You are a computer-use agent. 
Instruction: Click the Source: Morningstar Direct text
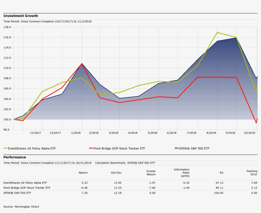(x=21, y=207)
